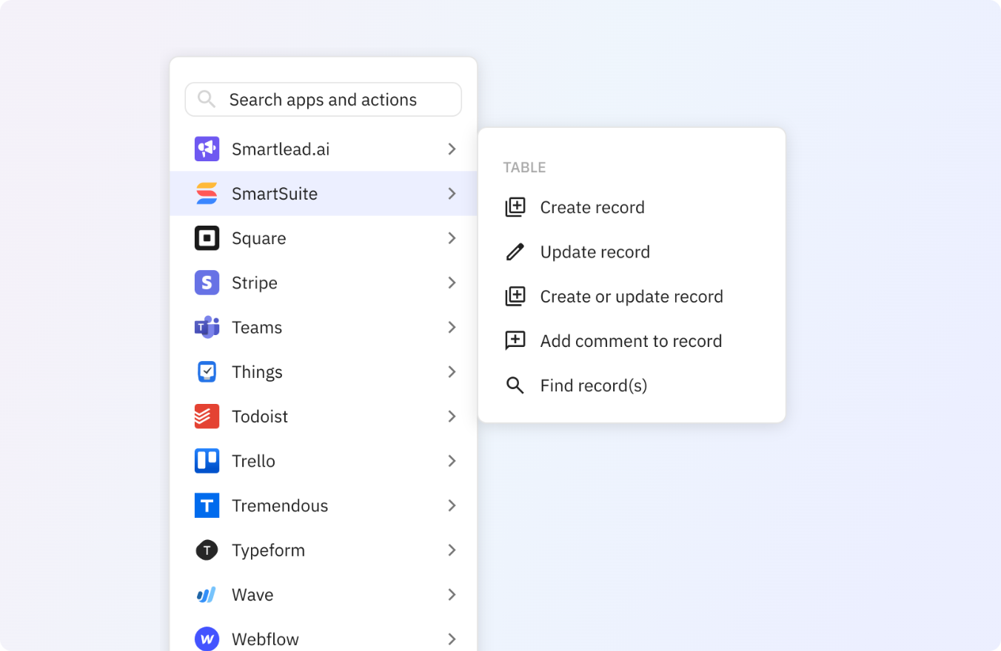Open Wave actions via its chevron
The width and height of the screenshot is (1001, 651).
[452, 595]
